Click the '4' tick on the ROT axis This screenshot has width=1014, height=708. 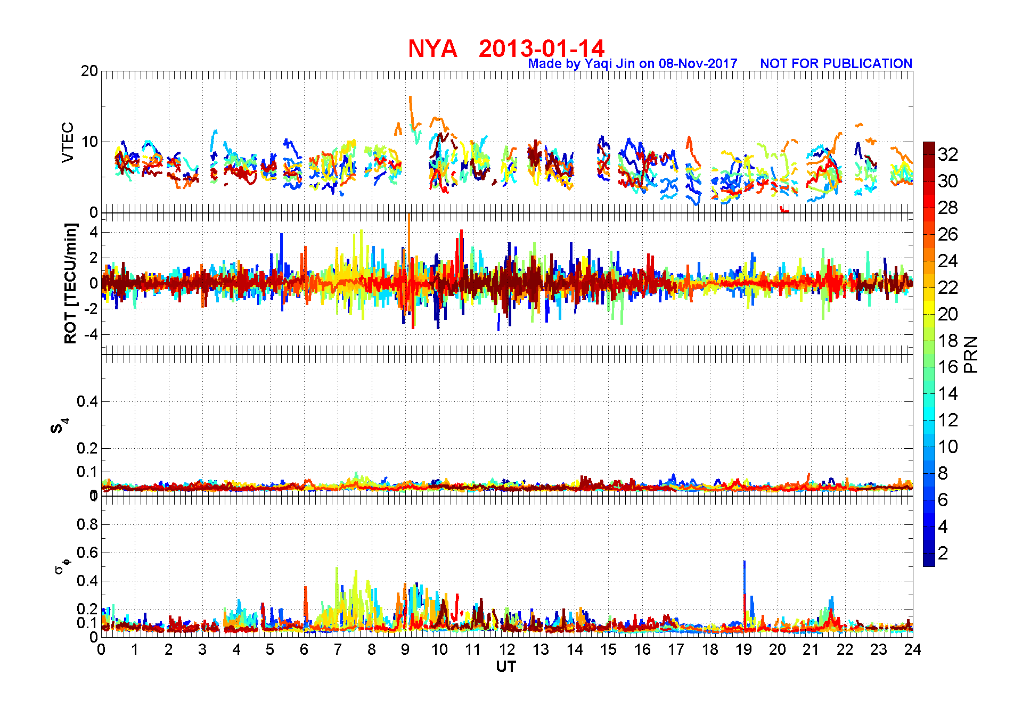point(94,232)
